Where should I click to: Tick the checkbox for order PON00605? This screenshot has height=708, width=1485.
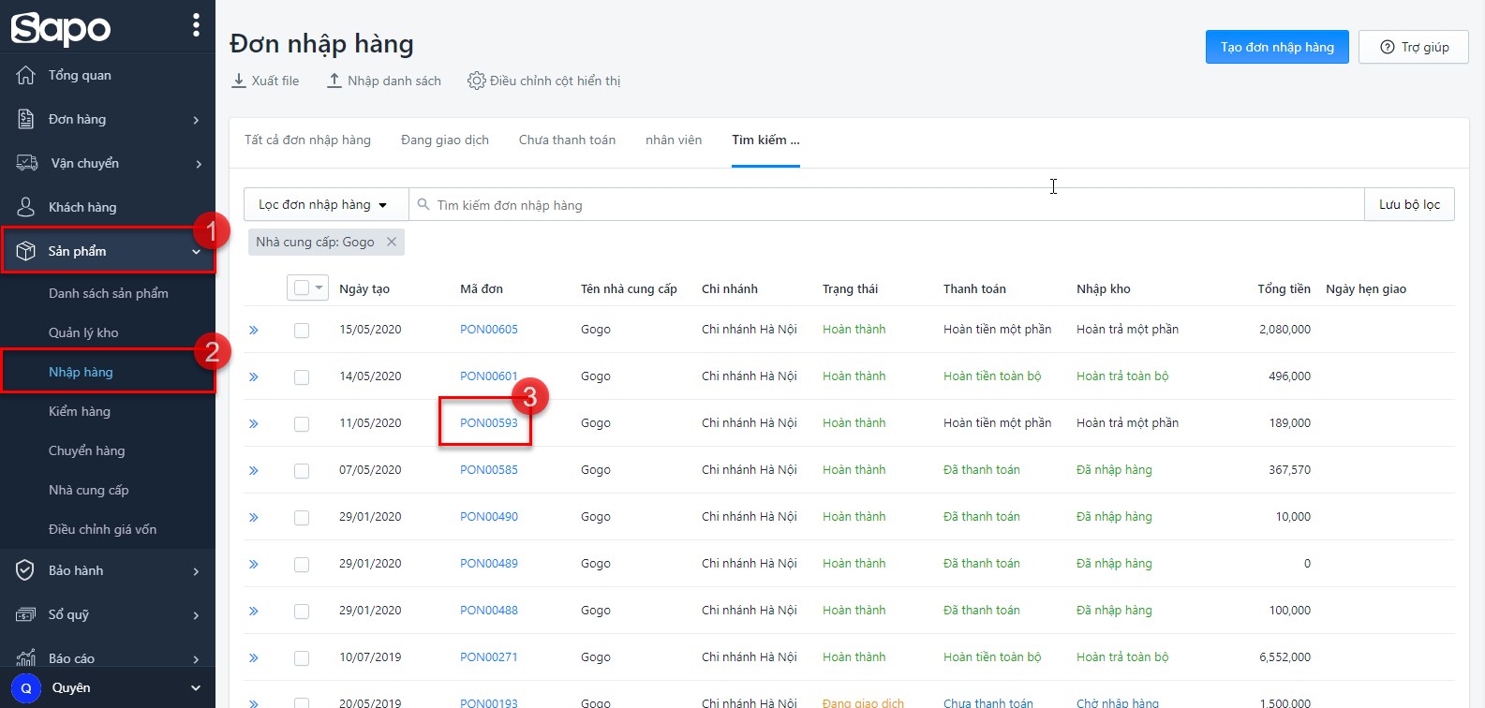302,330
